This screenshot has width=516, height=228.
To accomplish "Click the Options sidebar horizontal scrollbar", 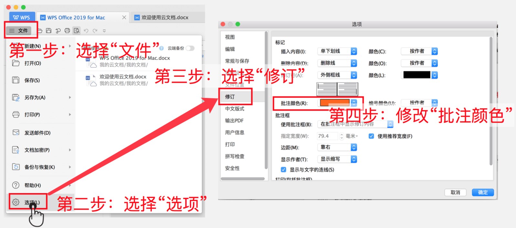I will [x=243, y=179].
